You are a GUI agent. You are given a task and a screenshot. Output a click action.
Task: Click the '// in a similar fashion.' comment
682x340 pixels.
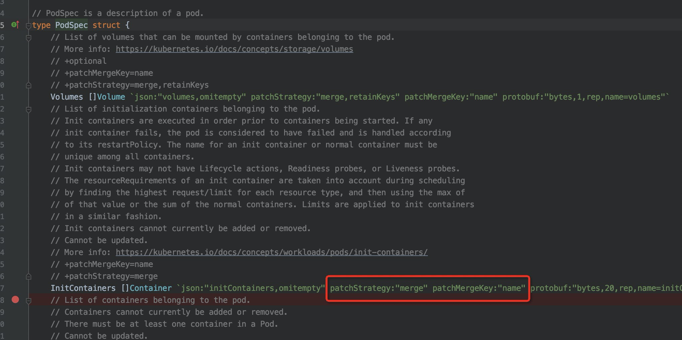pyautogui.click(x=106, y=216)
